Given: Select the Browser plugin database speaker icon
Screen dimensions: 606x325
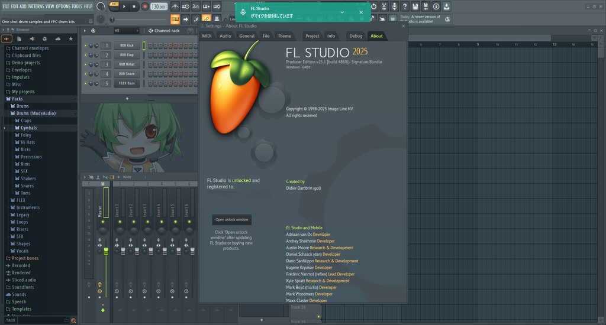Looking at the screenshot, I should click(x=32, y=38).
